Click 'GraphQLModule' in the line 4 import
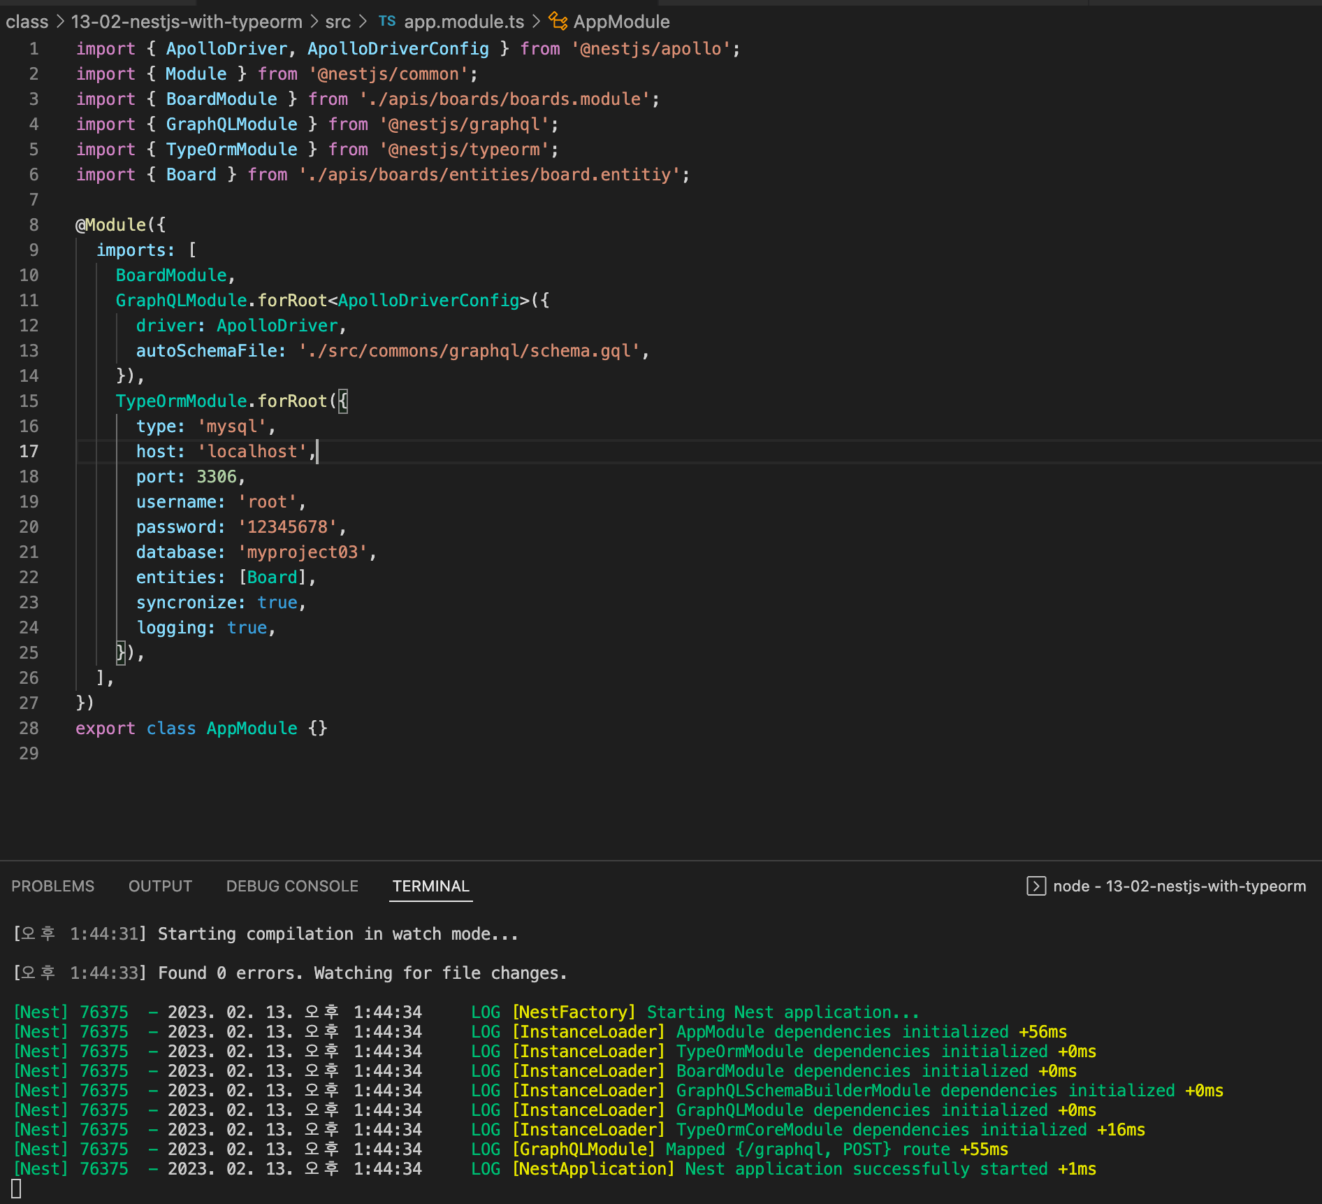Viewport: 1322px width, 1204px height. 231,124
